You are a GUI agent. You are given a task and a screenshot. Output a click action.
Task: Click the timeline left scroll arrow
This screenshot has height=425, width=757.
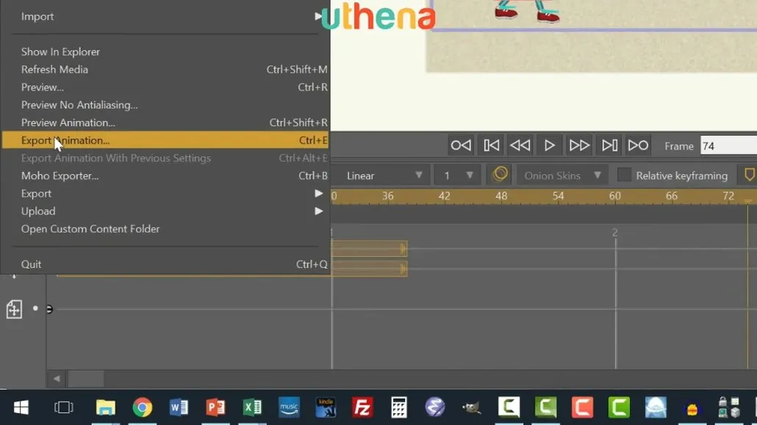pyautogui.click(x=57, y=379)
